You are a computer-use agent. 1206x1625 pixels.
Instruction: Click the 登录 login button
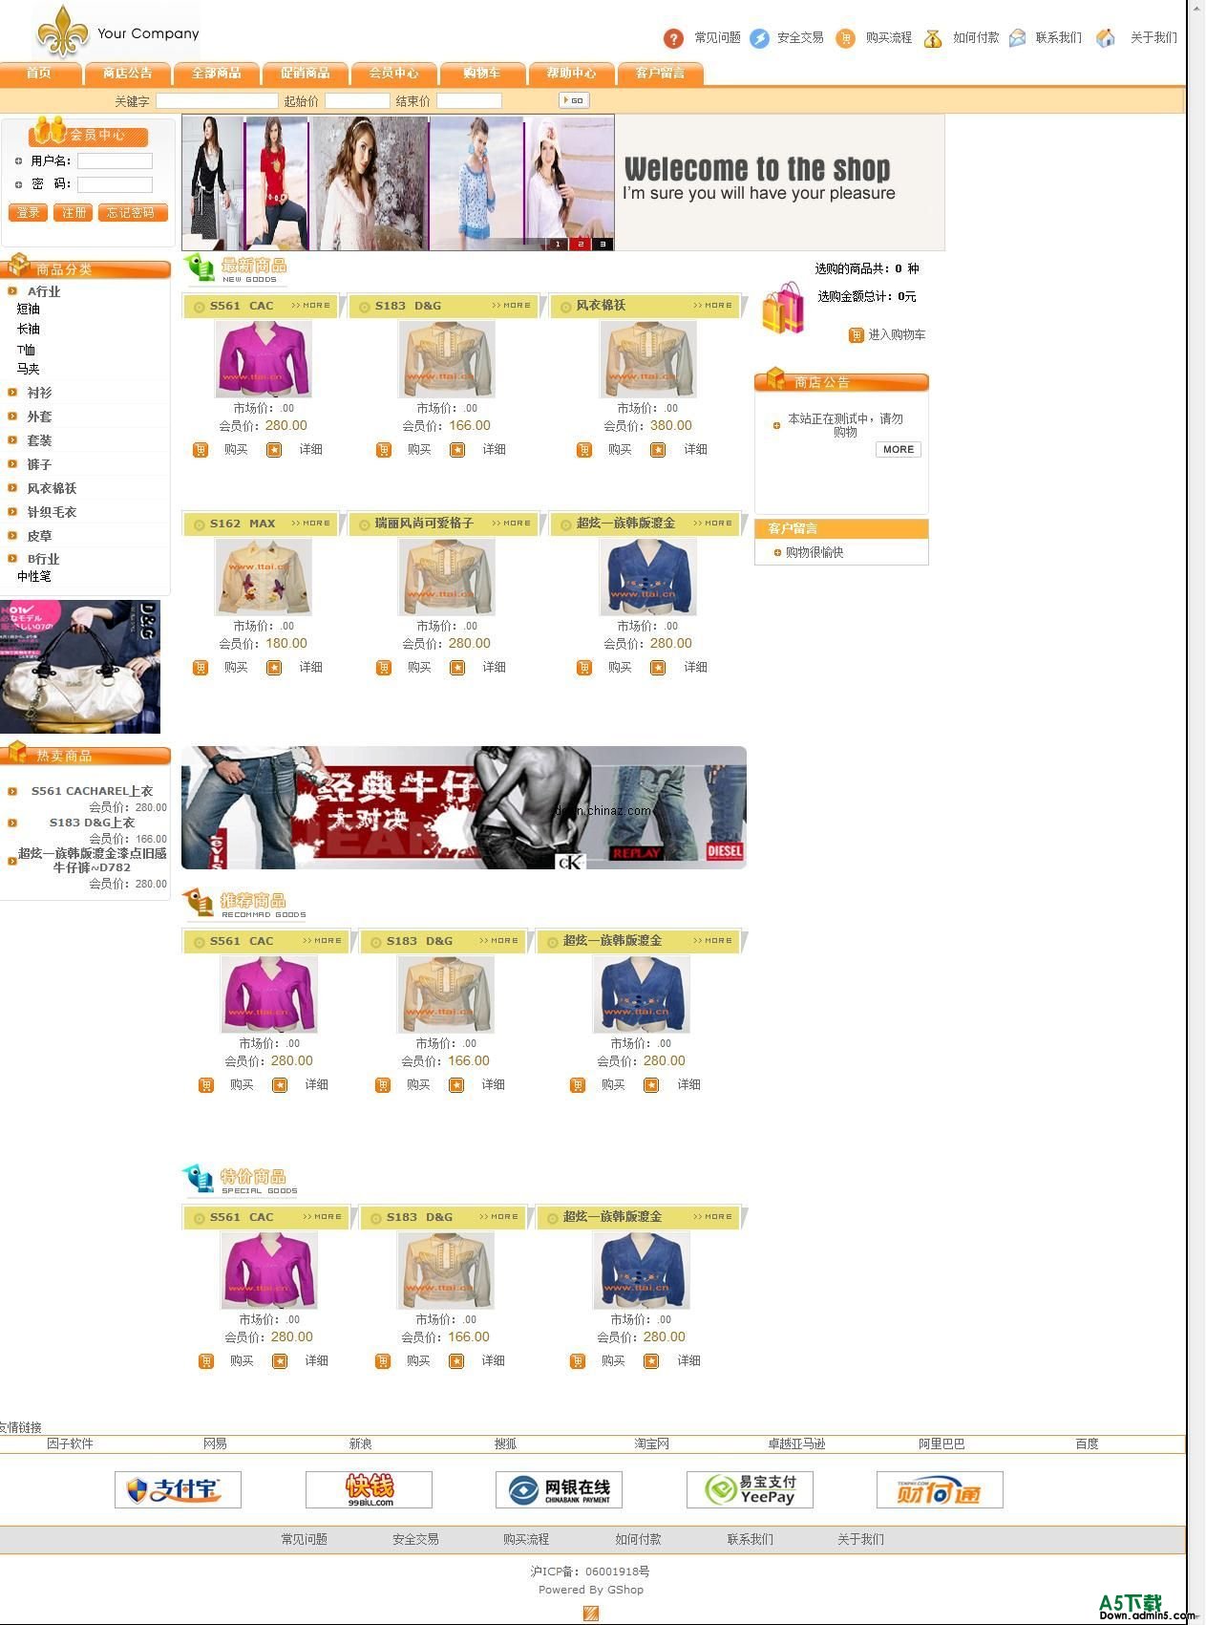point(28,213)
